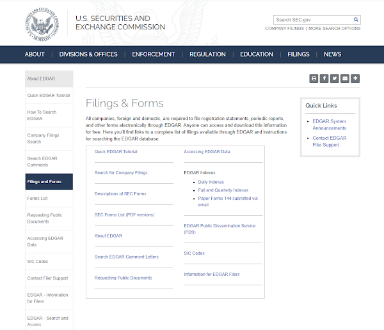
Task: Select SIC Codes sidebar item
Action: click(49, 261)
